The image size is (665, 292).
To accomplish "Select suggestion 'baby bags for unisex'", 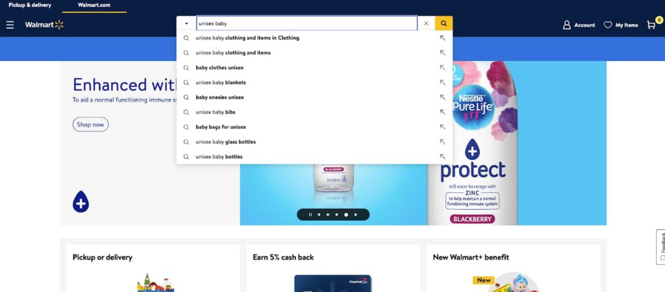I will coord(314,127).
